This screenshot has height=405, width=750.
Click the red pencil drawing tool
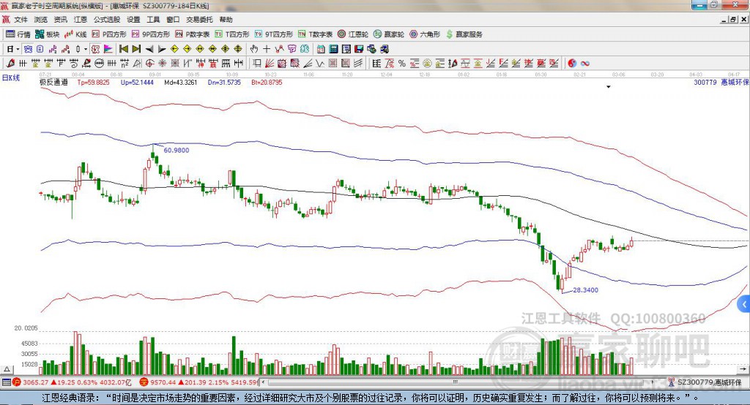click(10, 63)
